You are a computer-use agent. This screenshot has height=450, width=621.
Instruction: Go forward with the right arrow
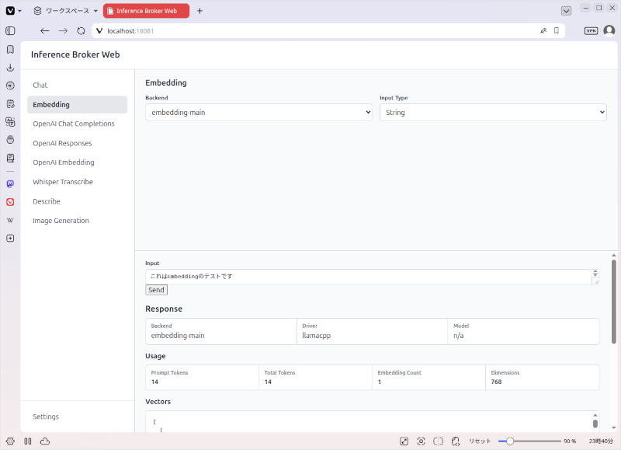[63, 31]
